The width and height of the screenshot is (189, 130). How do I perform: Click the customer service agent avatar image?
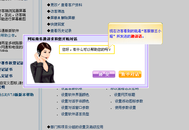tap(43, 63)
